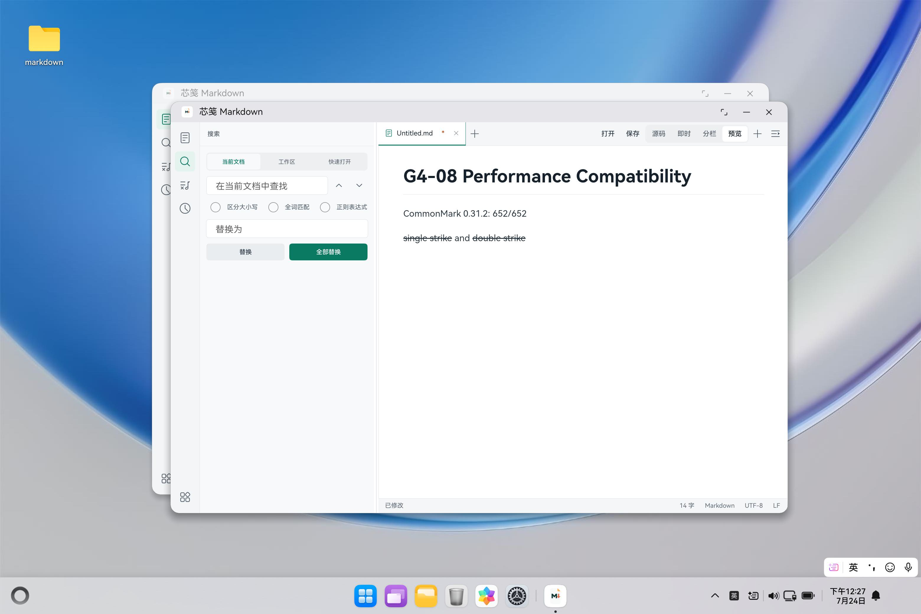Open the trash in the dock
Image resolution: width=921 pixels, height=614 pixels.
coord(456,596)
